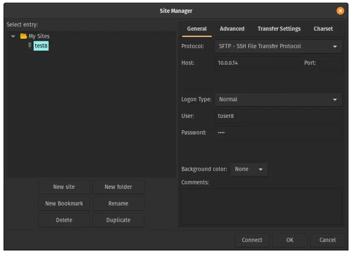Switch to the Advanced tab
The image size is (352, 254).
click(x=232, y=28)
